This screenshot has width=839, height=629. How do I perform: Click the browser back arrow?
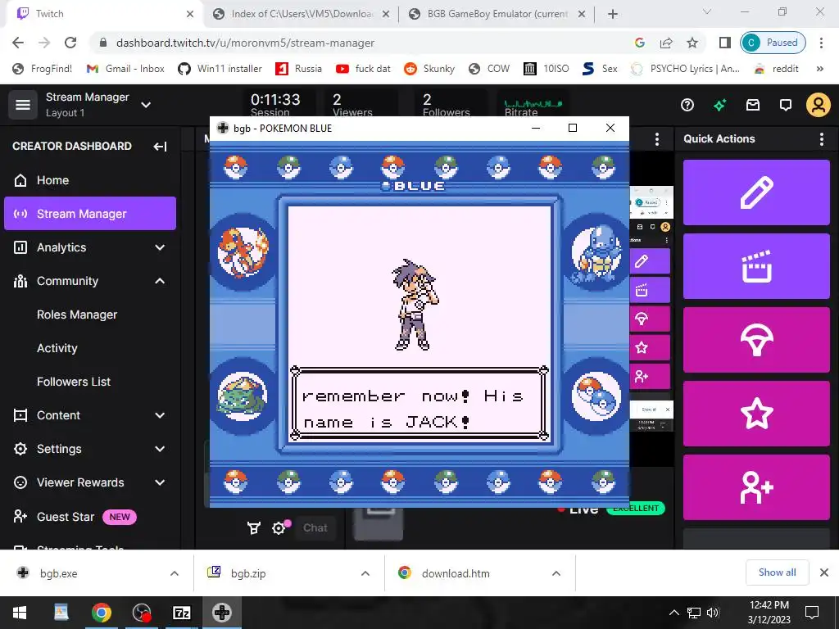coord(18,43)
